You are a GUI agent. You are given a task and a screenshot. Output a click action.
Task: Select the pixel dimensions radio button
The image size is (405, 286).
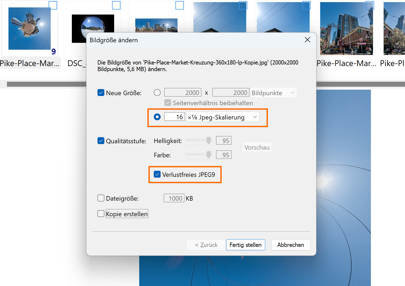tap(157, 93)
